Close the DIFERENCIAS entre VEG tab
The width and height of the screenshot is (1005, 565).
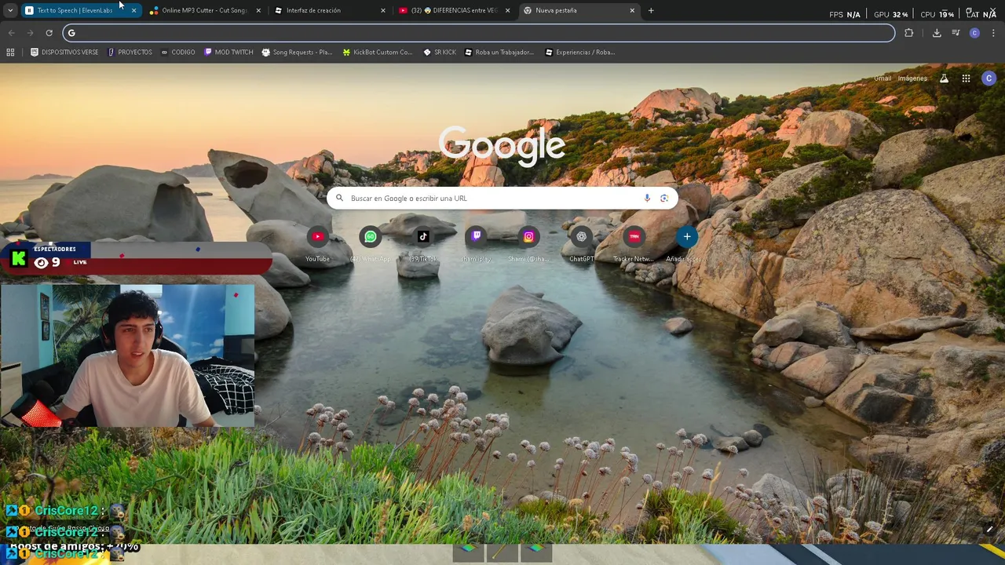click(507, 10)
